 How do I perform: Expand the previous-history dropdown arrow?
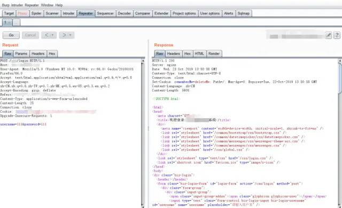click(x=52, y=35)
